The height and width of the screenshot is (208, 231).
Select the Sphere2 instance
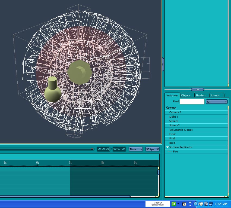pos(196,126)
